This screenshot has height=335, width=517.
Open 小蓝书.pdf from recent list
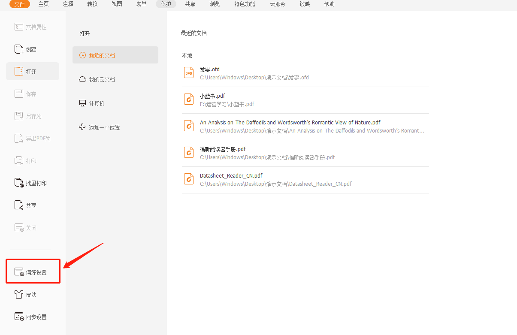pos(212,96)
